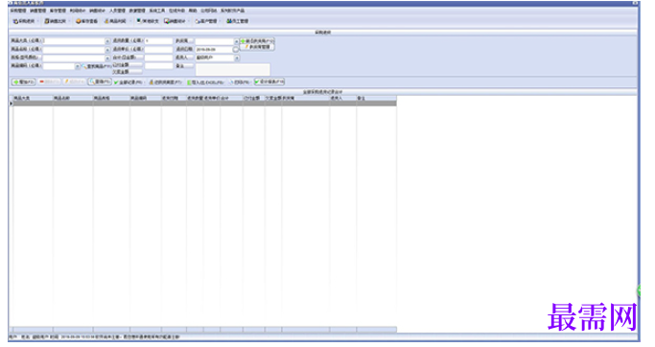This screenshot has width=655, height=347.
Task: Click the 全部记录 checkmark button
Action: click(x=128, y=82)
